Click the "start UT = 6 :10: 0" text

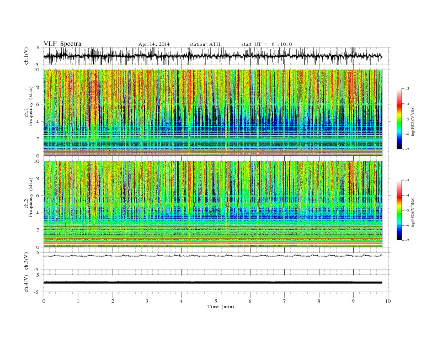267,44
